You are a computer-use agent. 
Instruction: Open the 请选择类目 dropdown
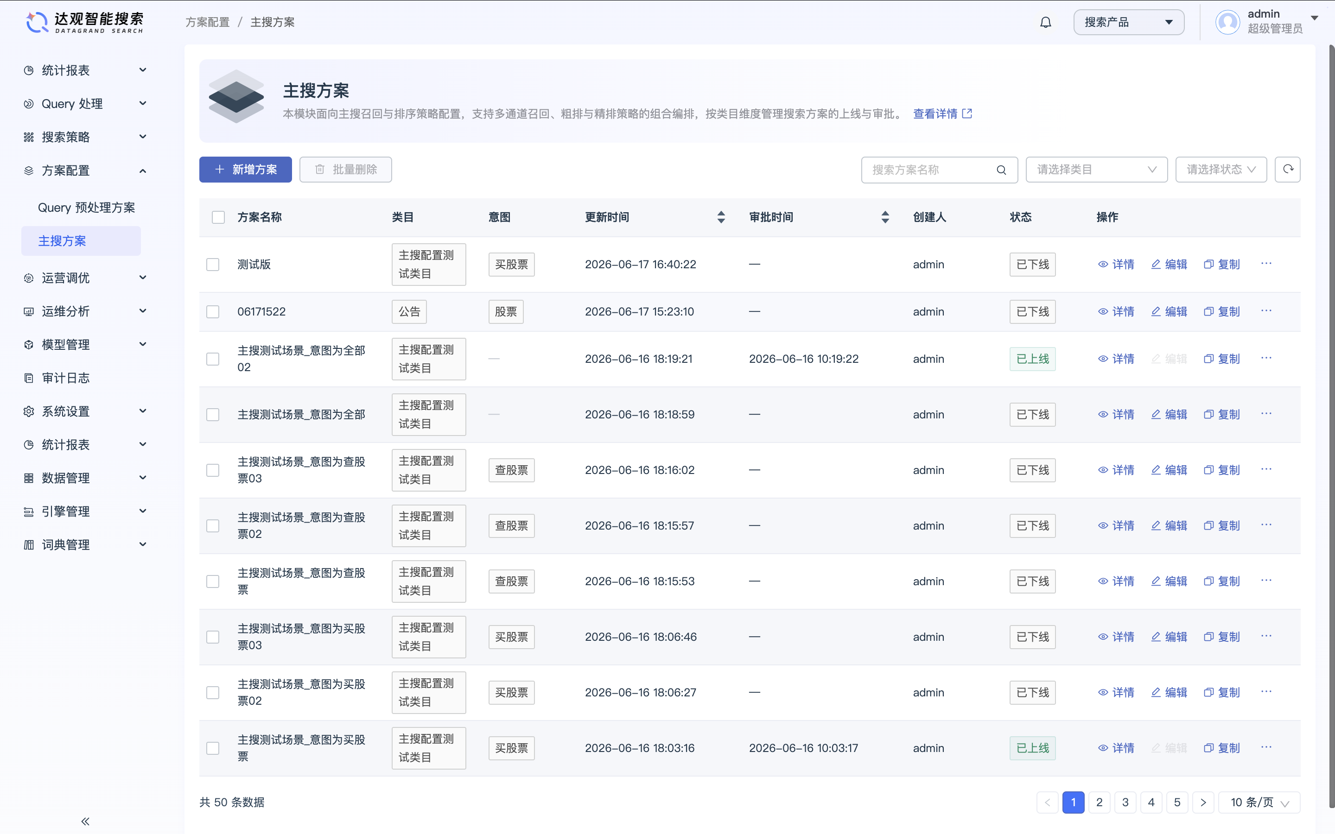tap(1096, 169)
